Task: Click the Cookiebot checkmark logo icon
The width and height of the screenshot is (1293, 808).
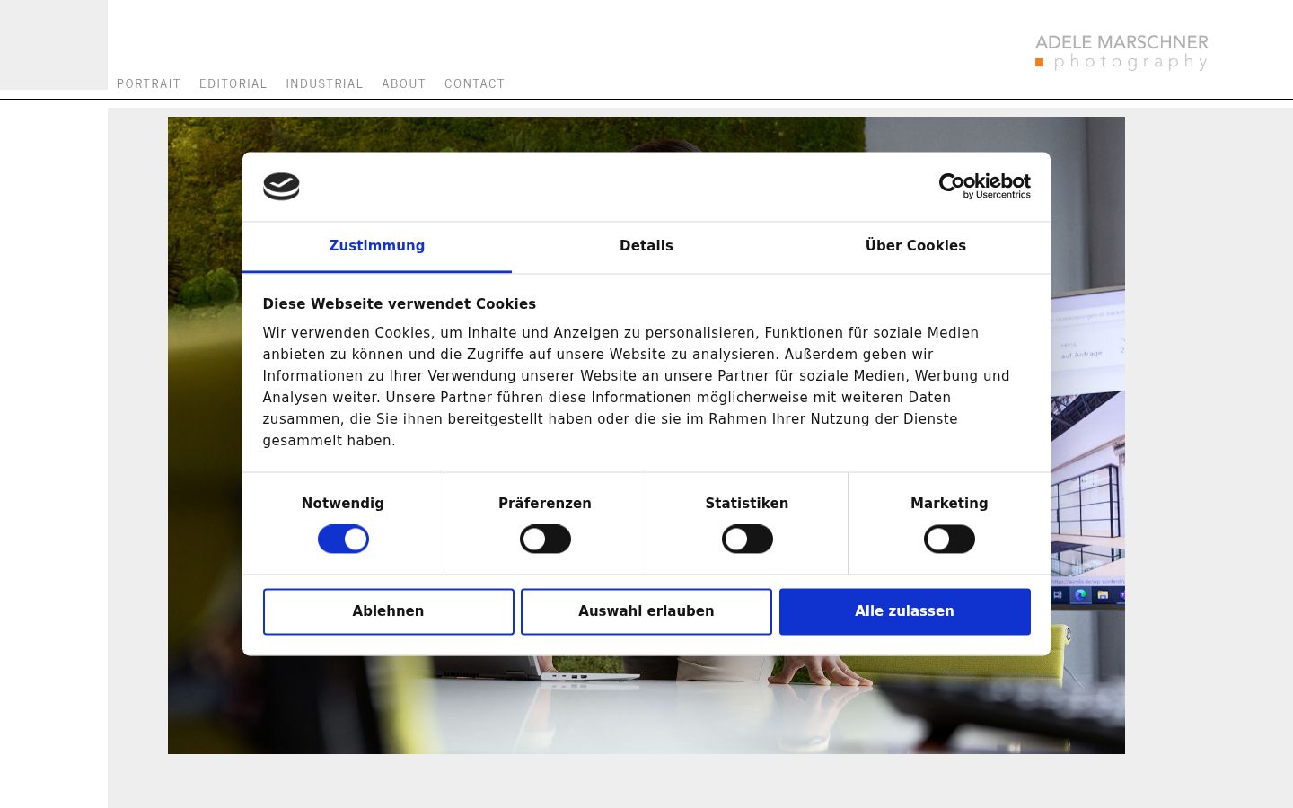Action: [x=281, y=187]
